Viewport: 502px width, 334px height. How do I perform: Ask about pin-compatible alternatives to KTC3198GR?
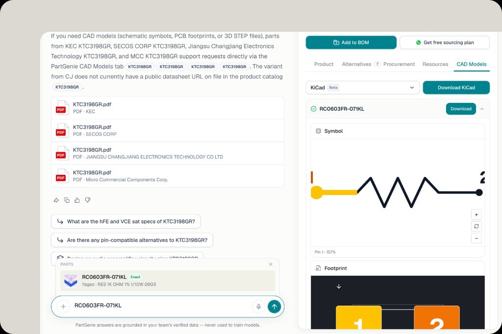click(132, 240)
